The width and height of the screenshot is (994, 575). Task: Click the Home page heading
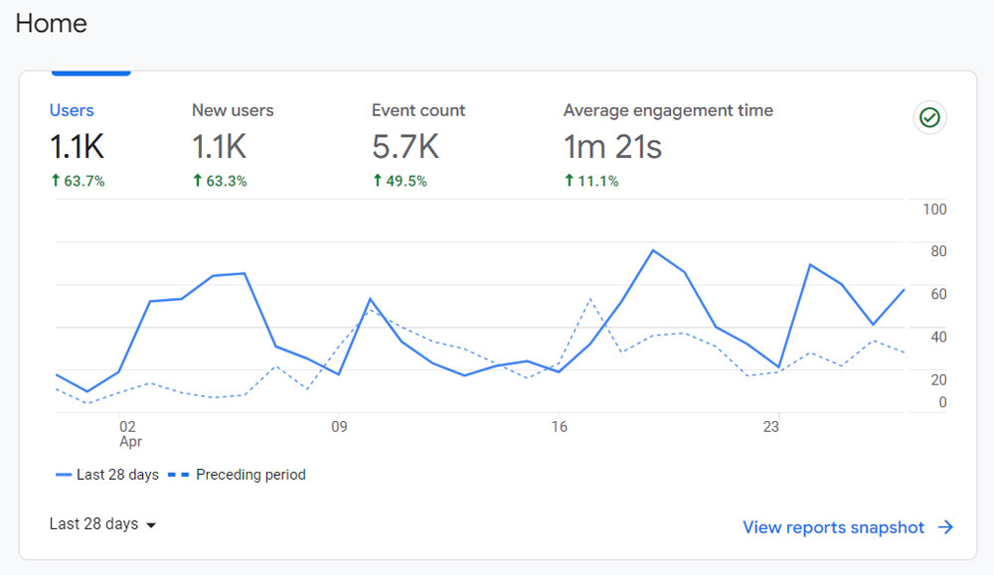coord(52,24)
